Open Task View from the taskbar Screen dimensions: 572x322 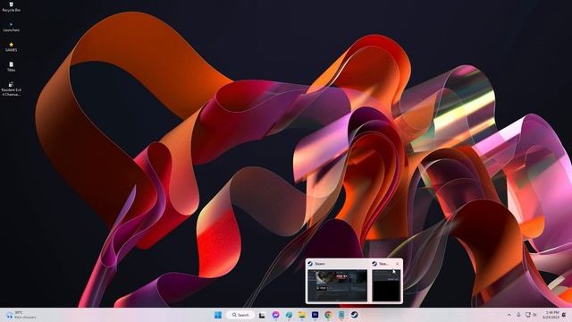(x=262, y=315)
